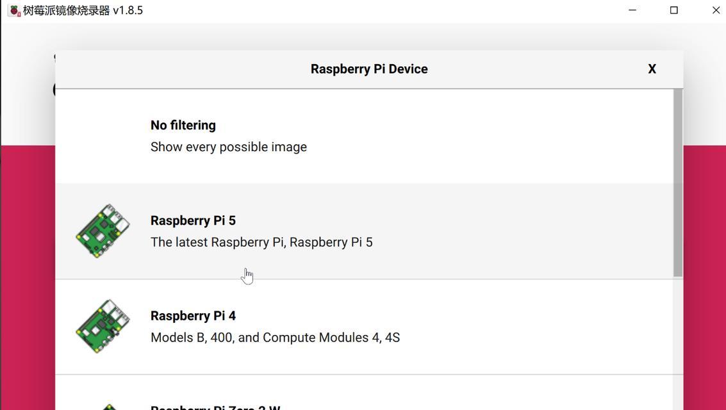Click the window title text v1.8.5
This screenshot has height=410, width=726.
(x=128, y=10)
